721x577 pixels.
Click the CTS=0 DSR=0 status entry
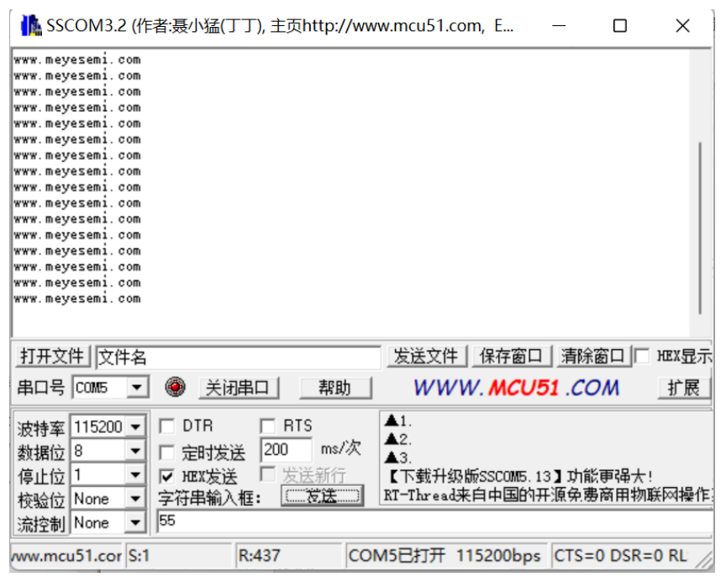click(621, 556)
